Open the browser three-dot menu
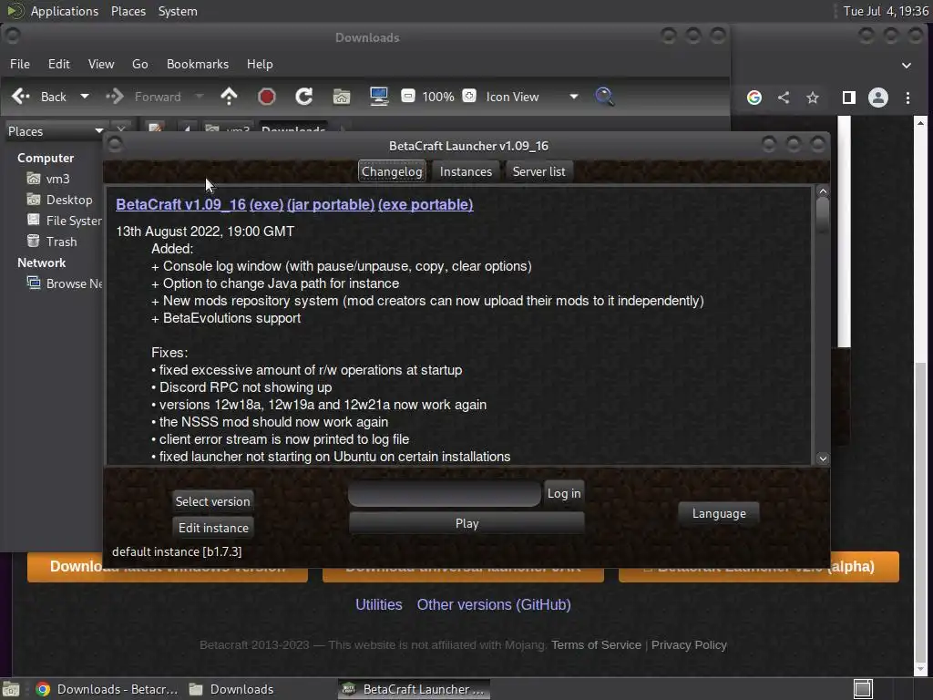Image resolution: width=933 pixels, height=700 pixels. [x=907, y=98]
